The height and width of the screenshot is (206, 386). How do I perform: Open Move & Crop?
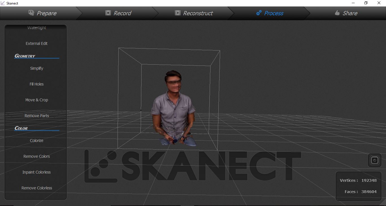pyautogui.click(x=36, y=100)
